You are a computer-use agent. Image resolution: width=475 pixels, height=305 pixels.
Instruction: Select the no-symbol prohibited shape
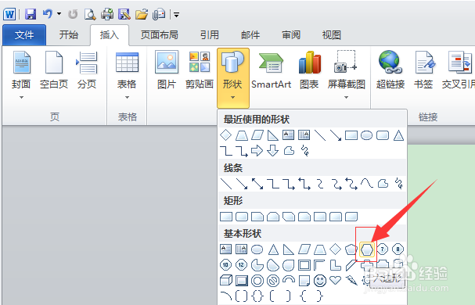[273, 281]
